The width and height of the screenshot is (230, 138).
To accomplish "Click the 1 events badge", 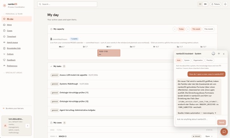I will (x=74, y=39).
